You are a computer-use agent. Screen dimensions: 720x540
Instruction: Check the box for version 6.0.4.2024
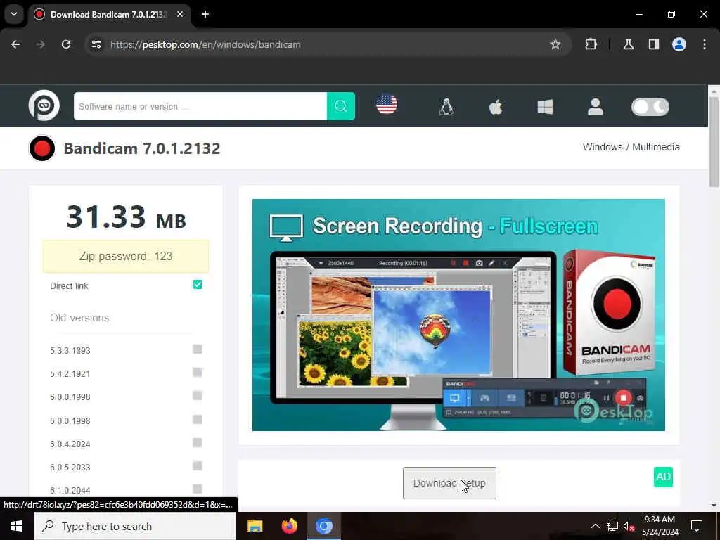[x=198, y=443]
